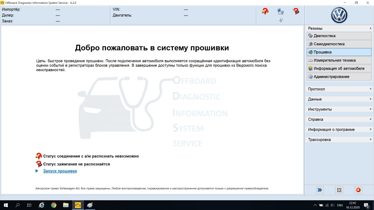This screenshot has height=210, width=374.
Task: Launch Internet Explorer from taskbar
Action: [42, 205]
